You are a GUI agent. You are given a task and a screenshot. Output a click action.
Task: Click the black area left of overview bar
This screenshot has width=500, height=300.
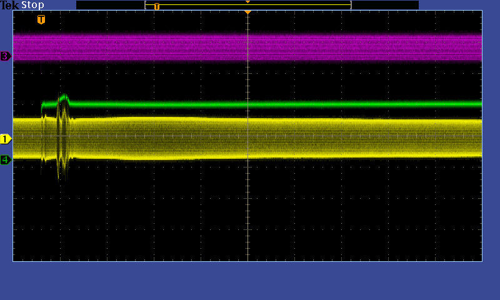tap(109, 5)
